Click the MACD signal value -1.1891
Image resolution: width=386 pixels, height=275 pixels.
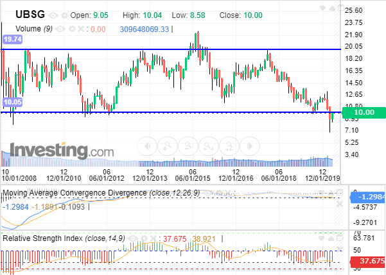point(45,207)
